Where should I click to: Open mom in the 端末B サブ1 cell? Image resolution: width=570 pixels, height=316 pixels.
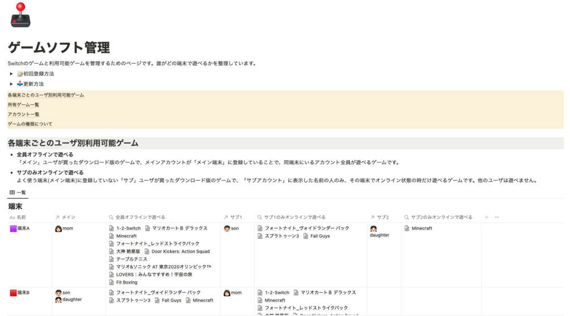pyautogui.click(x=233, y=293)
